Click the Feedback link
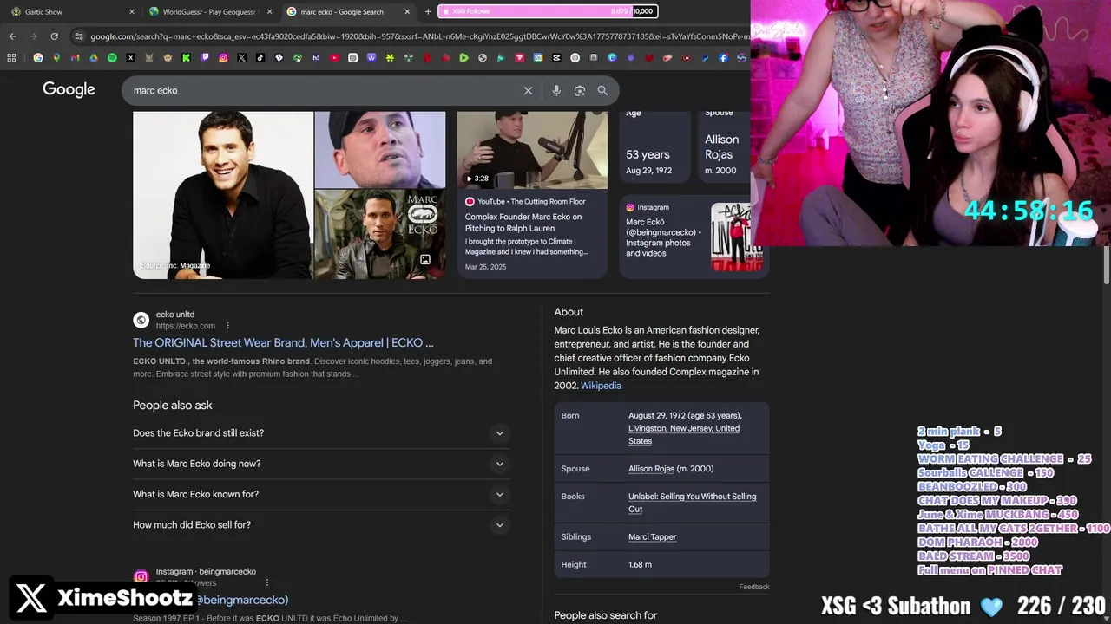 pos(754,587)
